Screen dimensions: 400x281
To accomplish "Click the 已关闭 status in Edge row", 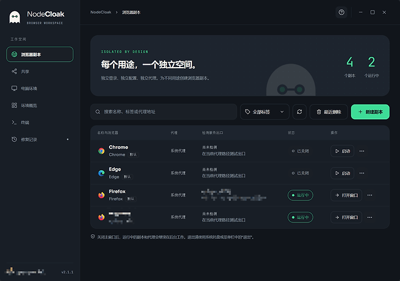I will coord(300,173).
